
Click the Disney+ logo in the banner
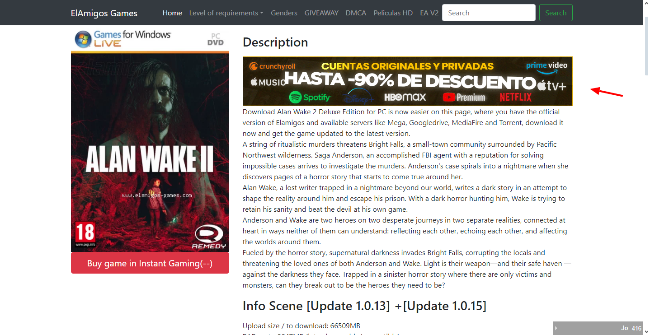coord(358,97)
